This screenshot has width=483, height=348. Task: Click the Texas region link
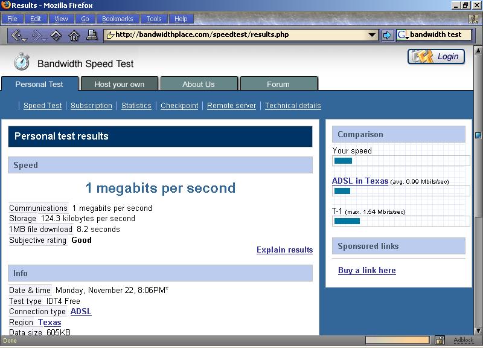coord(50,322)
